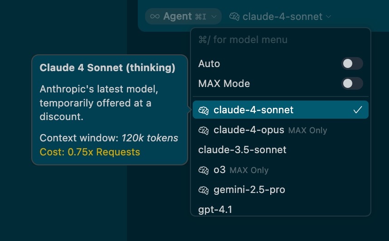Choose the gemini-2.5-pro model

click(249, 190)
